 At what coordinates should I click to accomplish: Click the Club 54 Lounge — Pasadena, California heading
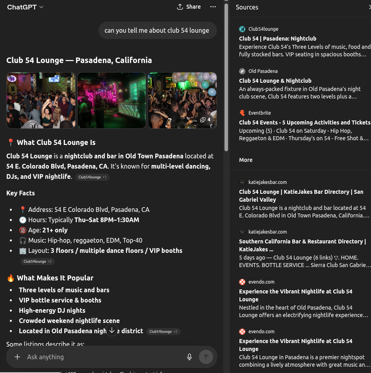point(79,60)
